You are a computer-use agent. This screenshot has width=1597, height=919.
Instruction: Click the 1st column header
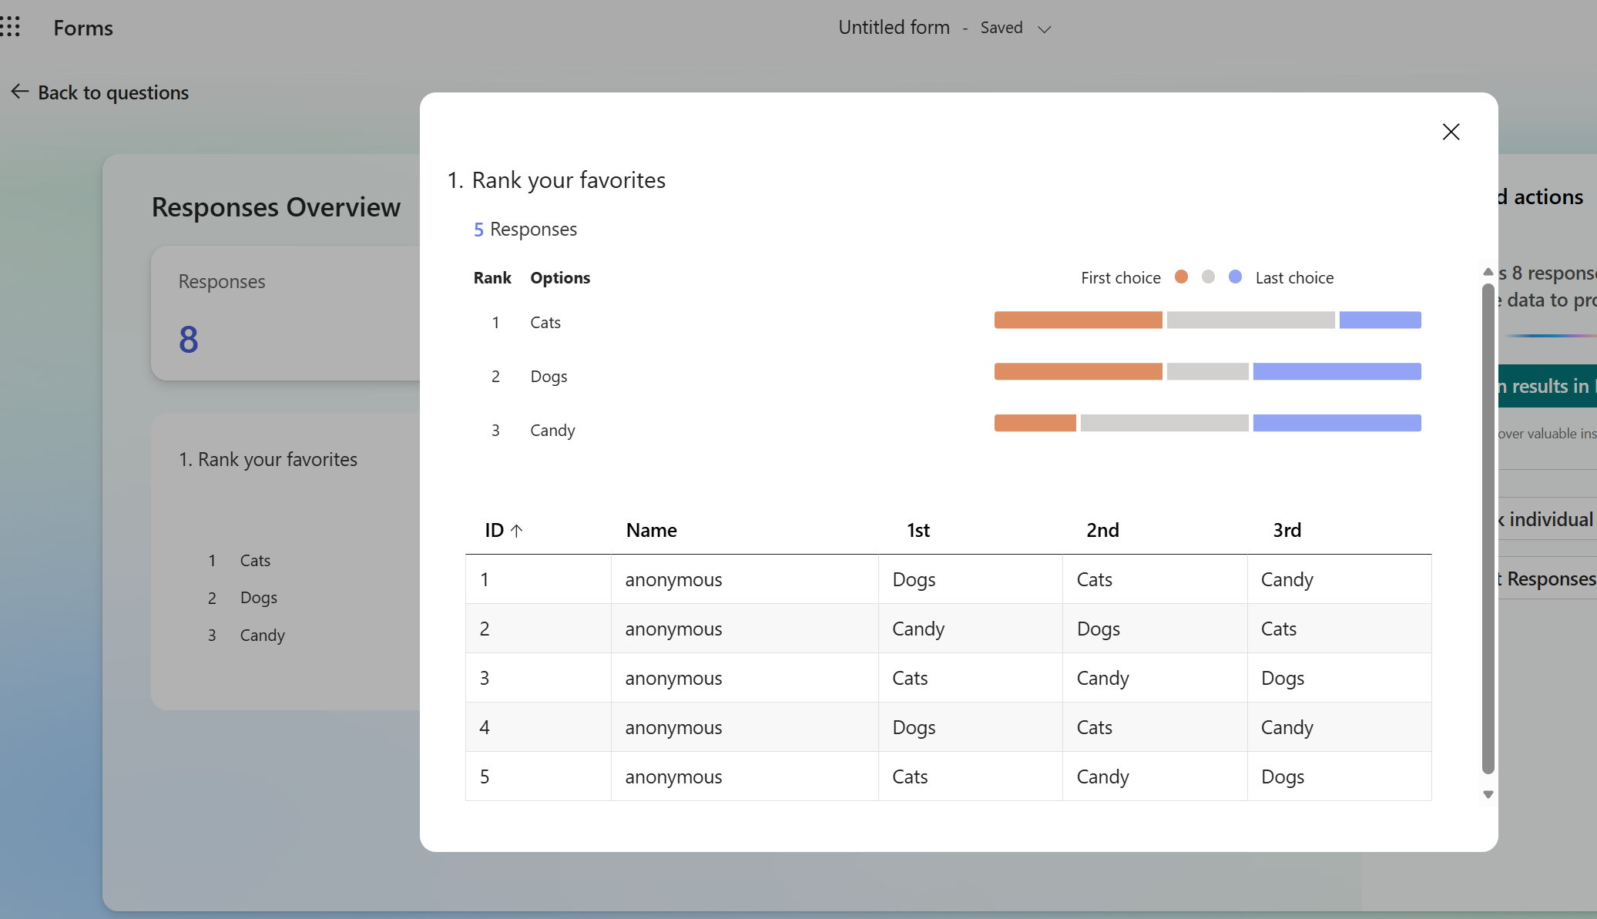coord(918,530)
